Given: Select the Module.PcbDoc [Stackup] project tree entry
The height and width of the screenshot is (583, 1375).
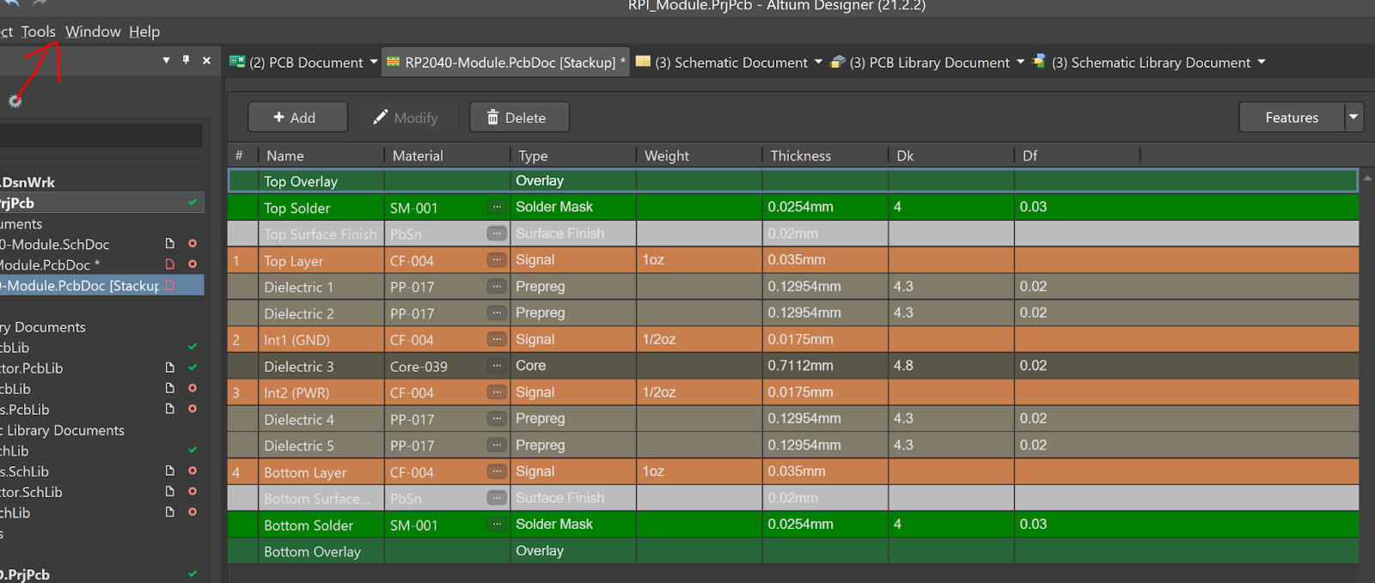Looking at the screenshot, I should pyautogui.click(x=101, y=285).
